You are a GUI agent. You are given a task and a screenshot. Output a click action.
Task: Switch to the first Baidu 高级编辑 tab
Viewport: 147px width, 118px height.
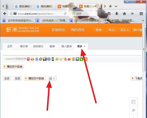tap(23, 6)
